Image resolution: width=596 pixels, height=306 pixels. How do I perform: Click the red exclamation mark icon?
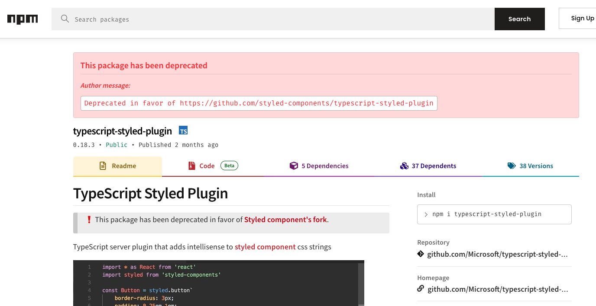(89, 220)
